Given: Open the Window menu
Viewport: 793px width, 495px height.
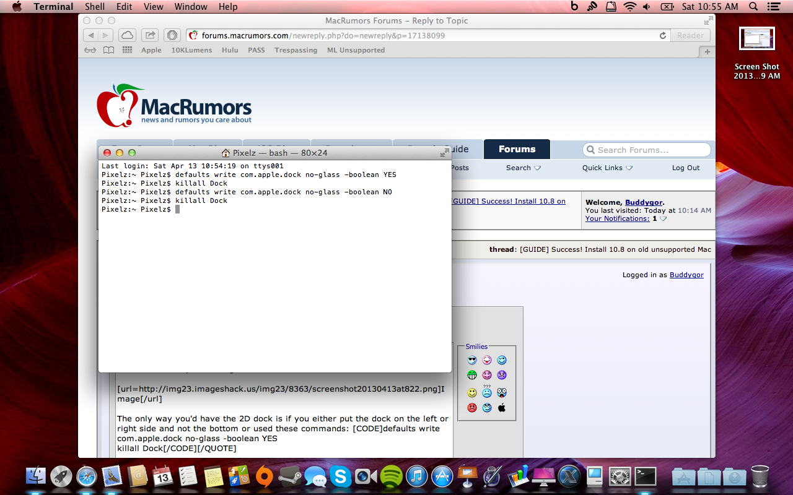Looking at the screenshot, I should click(x=191, y=7).
